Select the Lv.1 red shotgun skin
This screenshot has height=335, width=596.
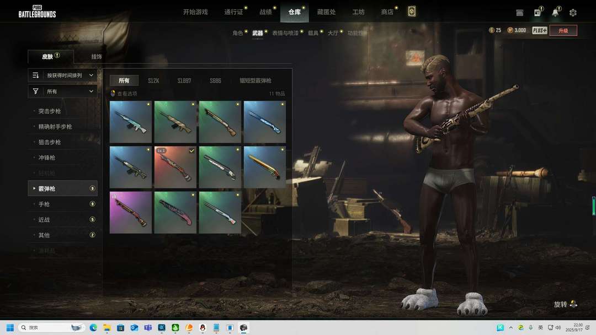(175, 167)
